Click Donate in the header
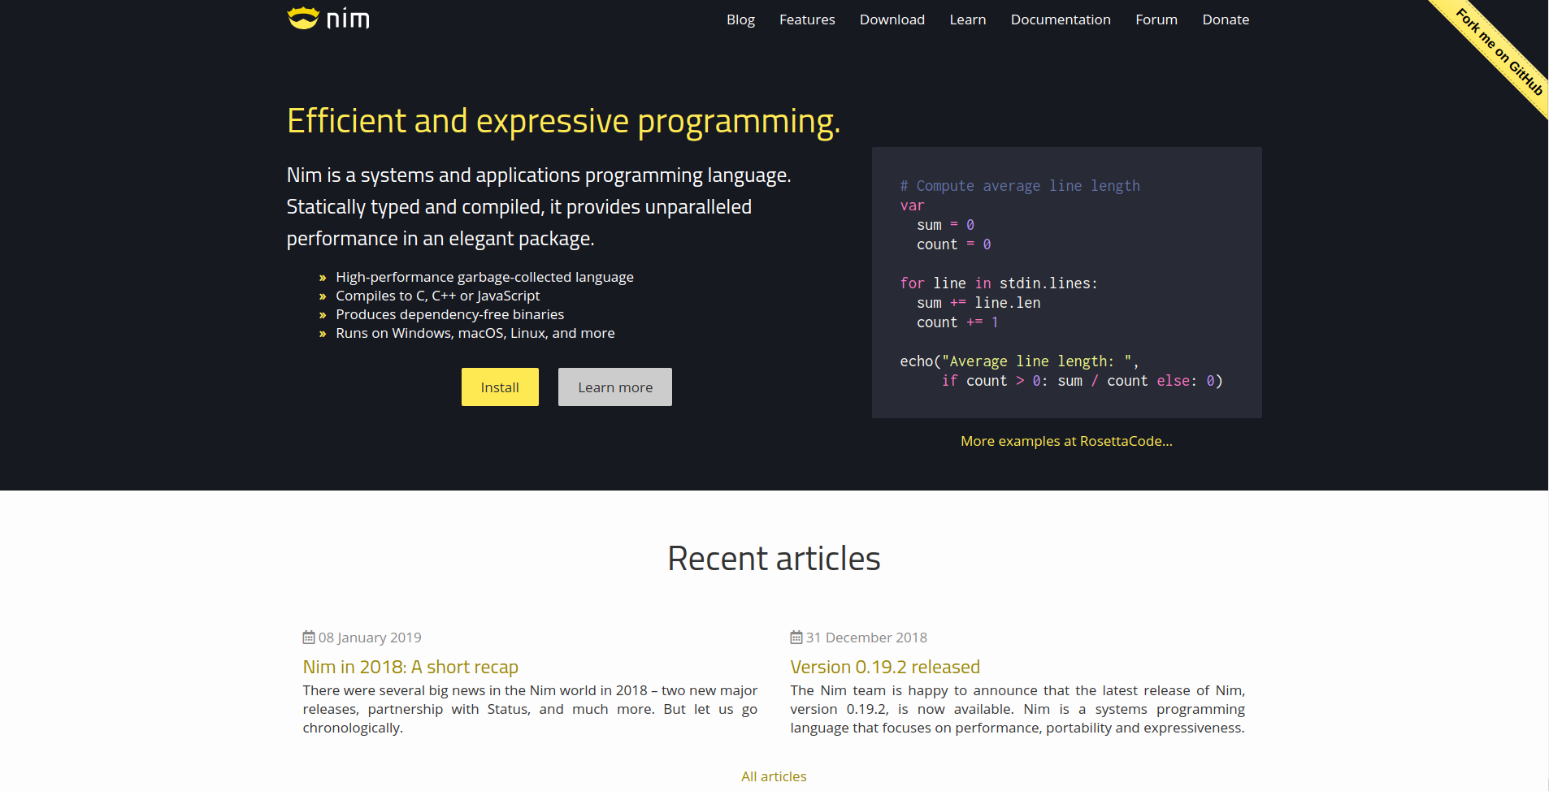This screenshot has height=791, width=1549. (1226, 19)
